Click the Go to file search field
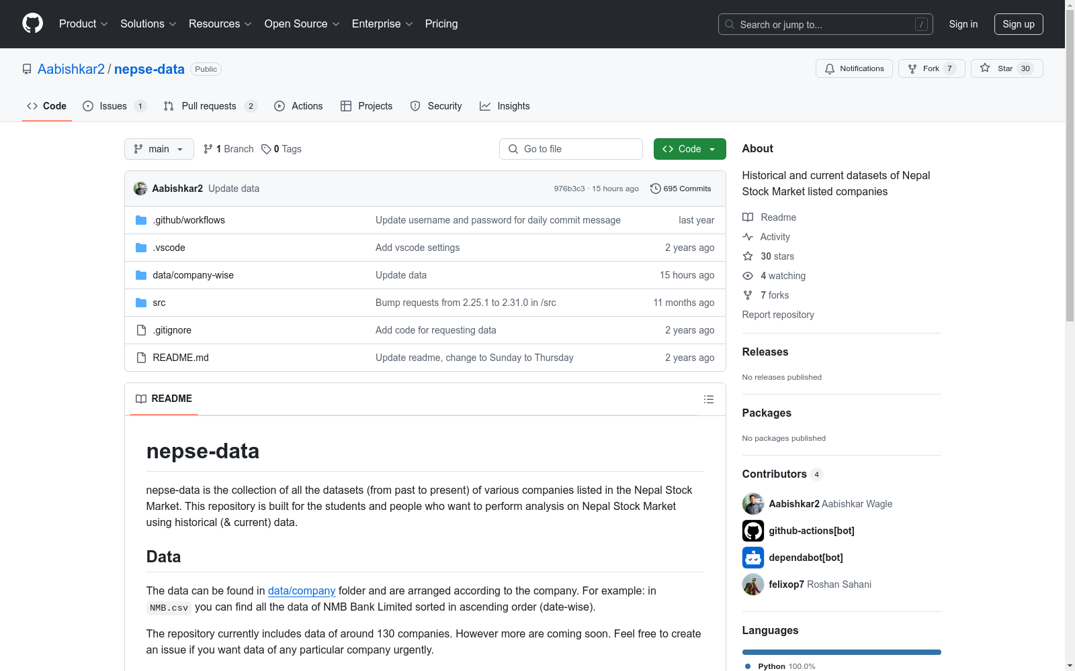This screenshot has width=1075, height=671. pos(571,149)
